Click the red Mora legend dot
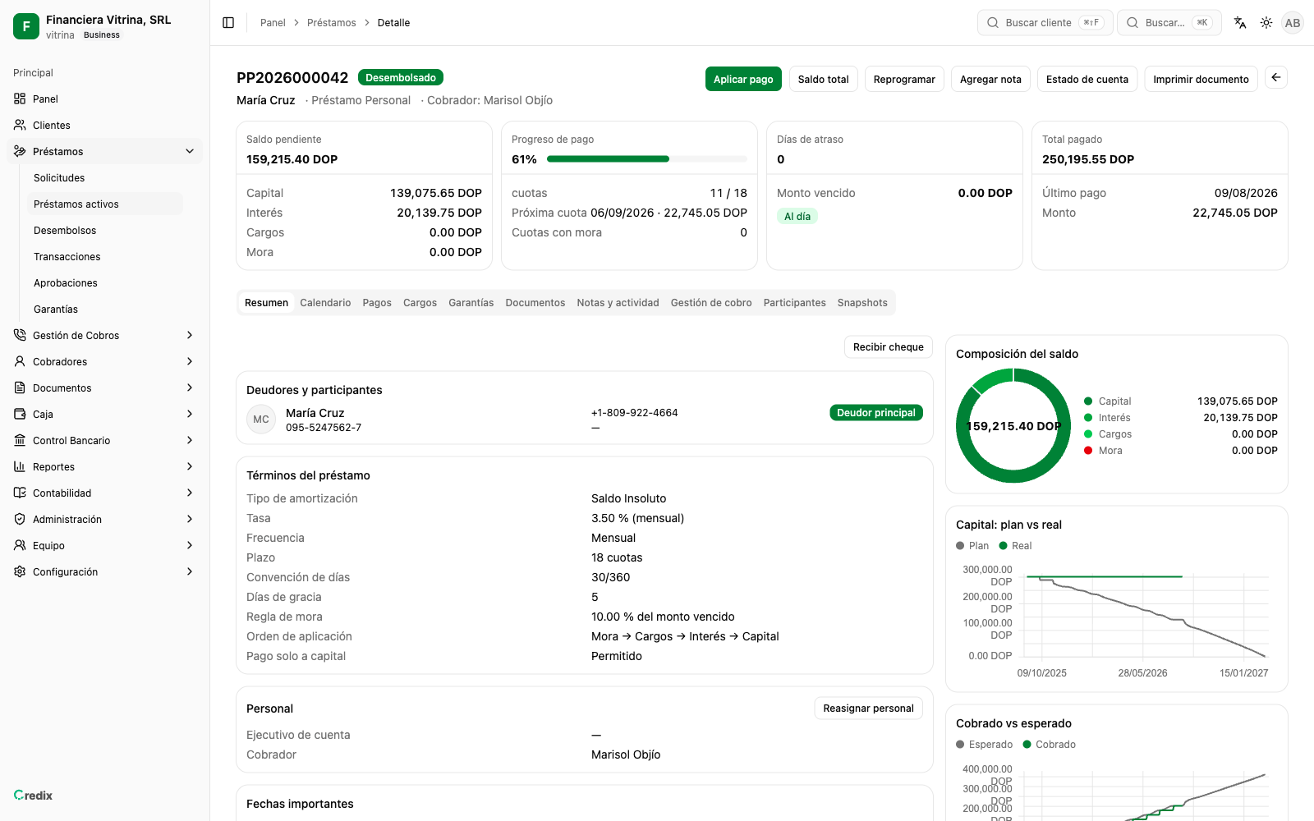The image size is (1314, 821). [1088, 451]
